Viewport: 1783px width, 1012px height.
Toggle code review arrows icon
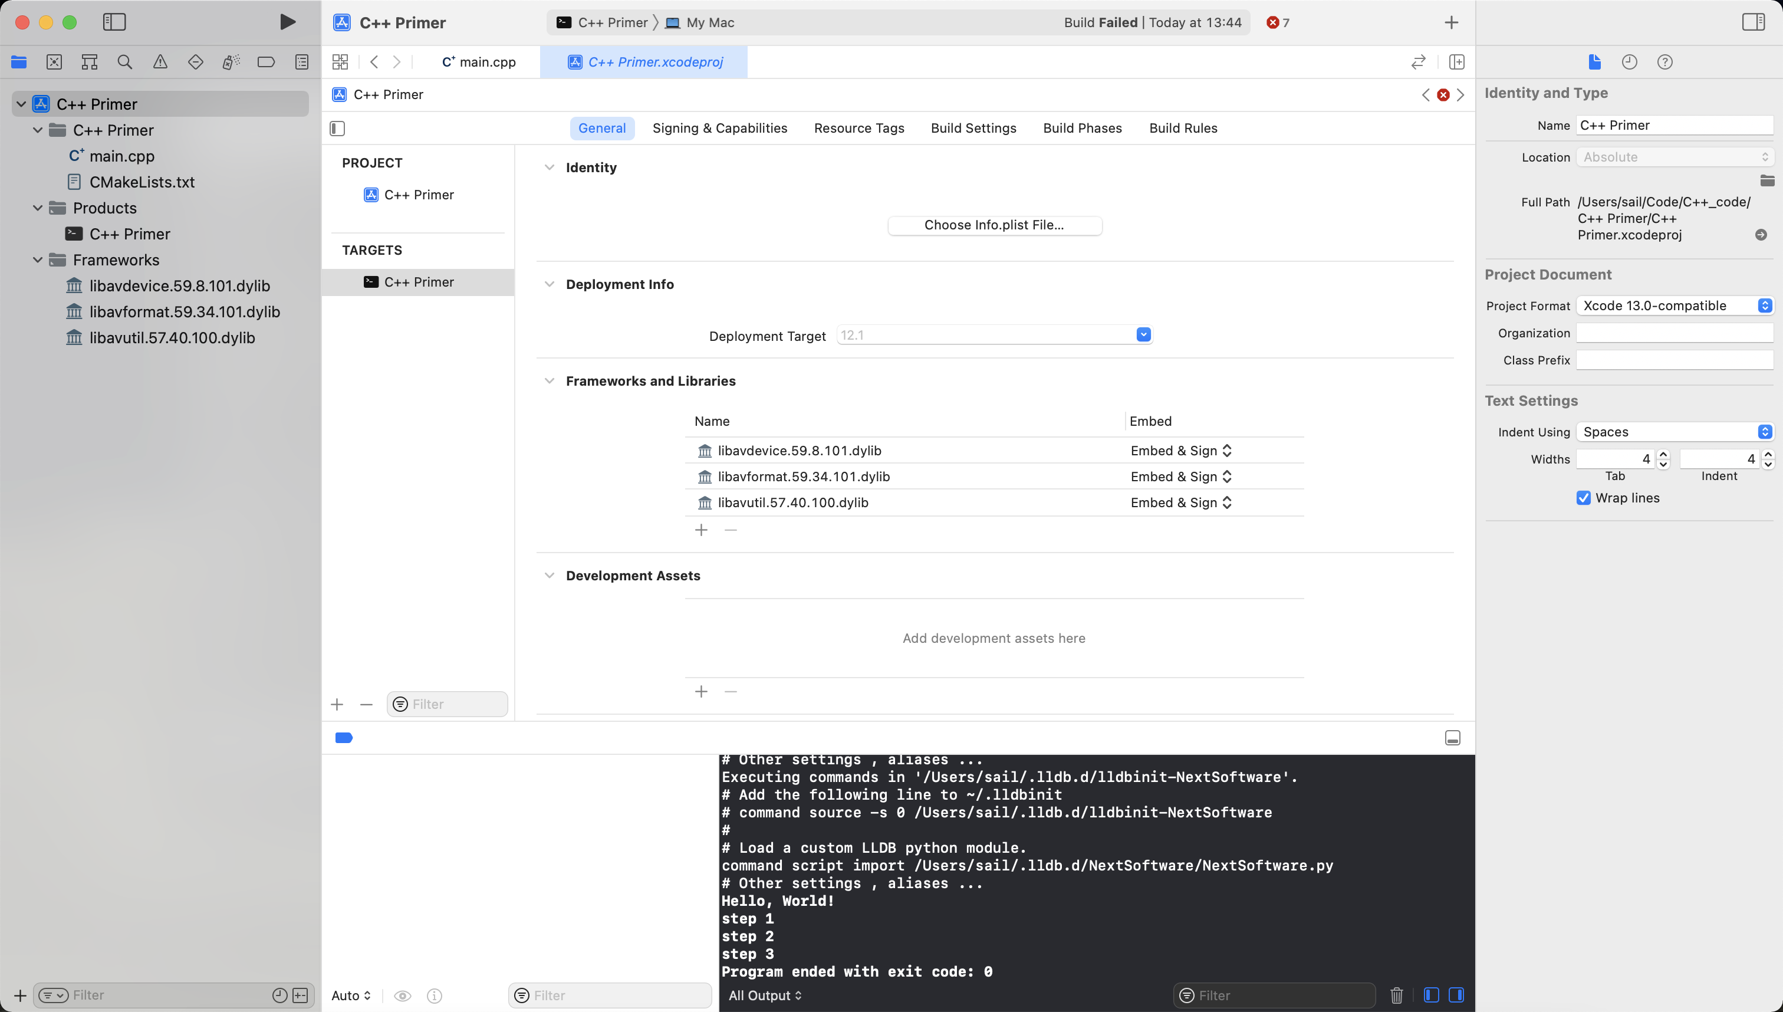tap(1419, 62)
